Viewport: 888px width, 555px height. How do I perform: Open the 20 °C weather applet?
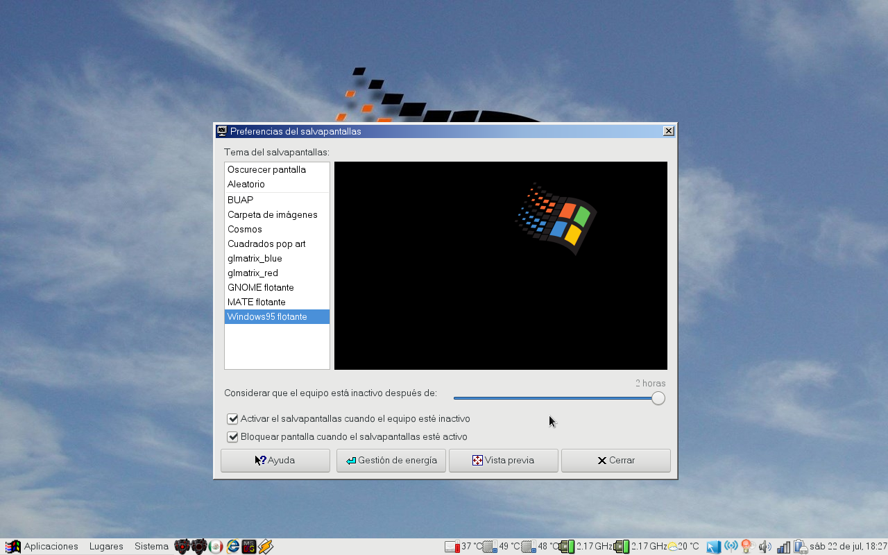click(x=683, y=547)
